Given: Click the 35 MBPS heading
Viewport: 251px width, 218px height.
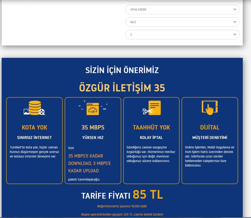Looking at the screenshot, I should [x=93, y=128].
